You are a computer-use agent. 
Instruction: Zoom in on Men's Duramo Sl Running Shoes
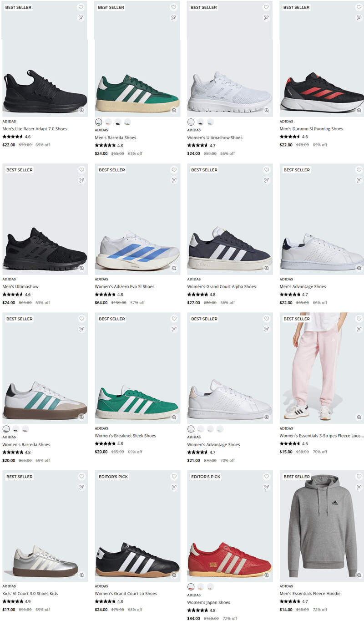coord(359,110)
